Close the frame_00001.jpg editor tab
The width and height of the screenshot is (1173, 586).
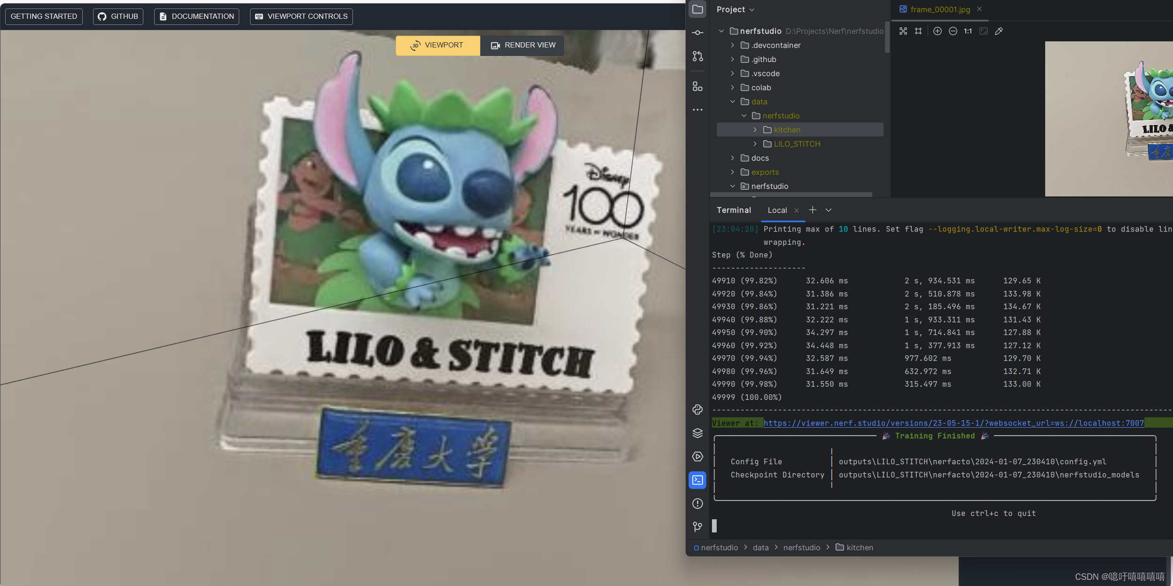(979, 9)
